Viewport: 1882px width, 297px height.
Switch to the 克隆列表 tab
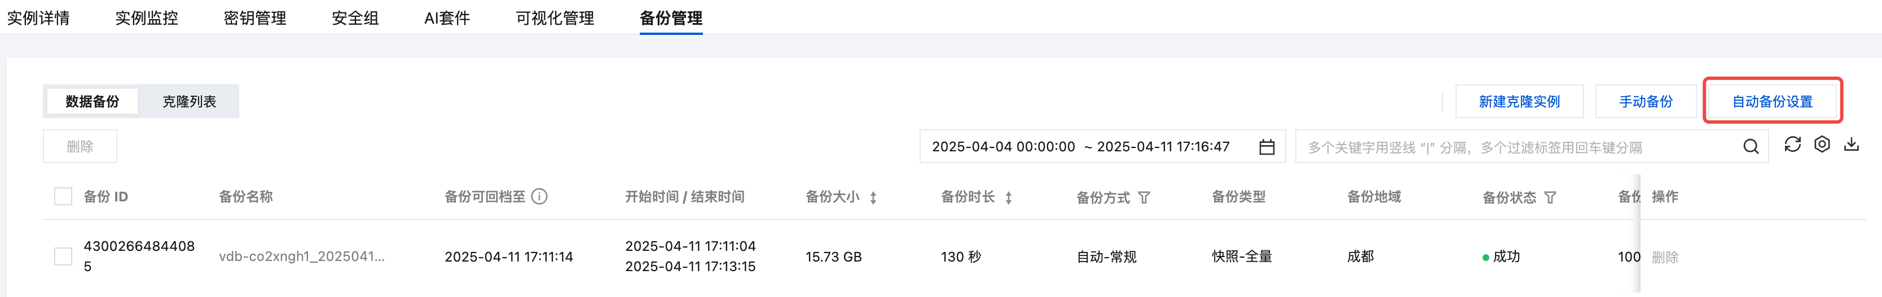pyautogui.click(x=189, y=102)
